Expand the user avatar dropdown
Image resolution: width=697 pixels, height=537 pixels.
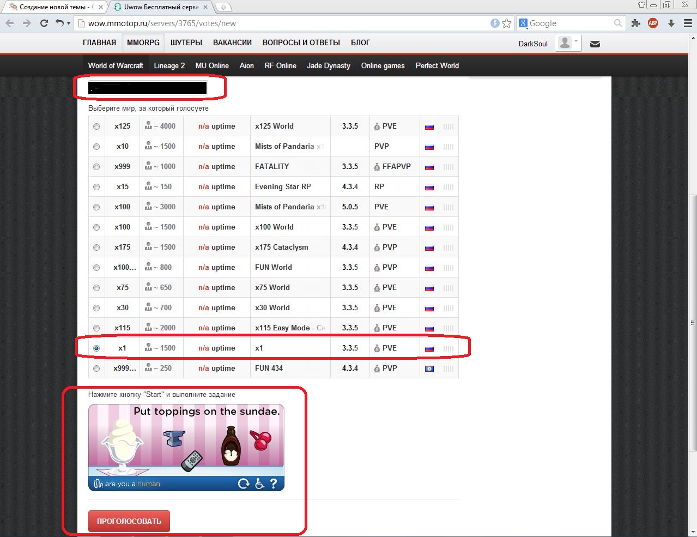point(568,43)
